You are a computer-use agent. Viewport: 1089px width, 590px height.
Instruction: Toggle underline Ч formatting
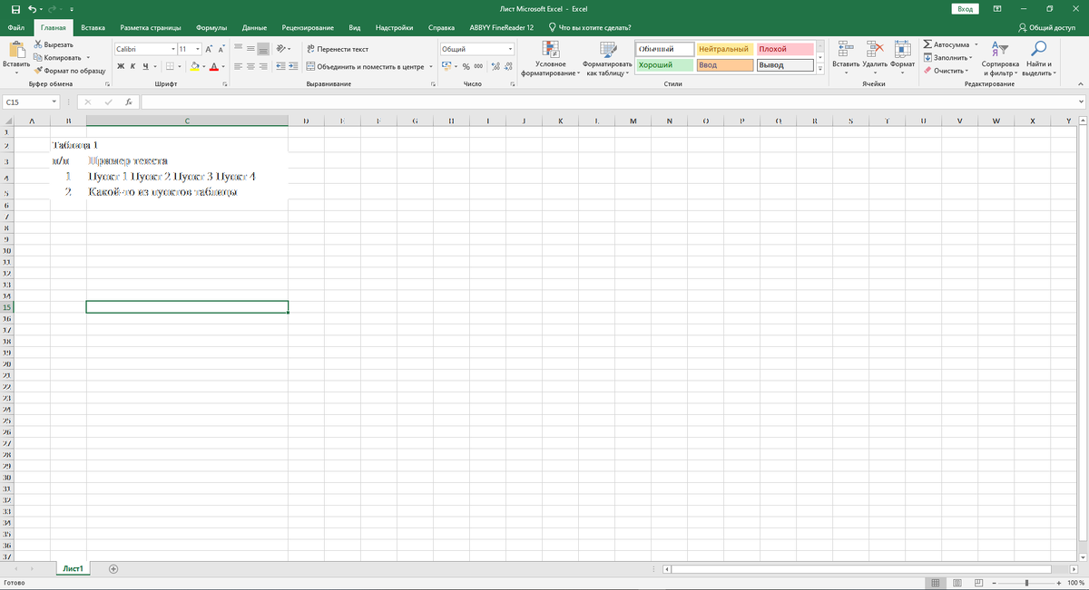[144, 66]
